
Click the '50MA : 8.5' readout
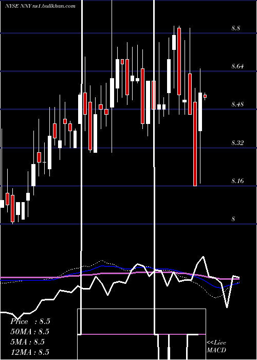[x=30, y=332]
